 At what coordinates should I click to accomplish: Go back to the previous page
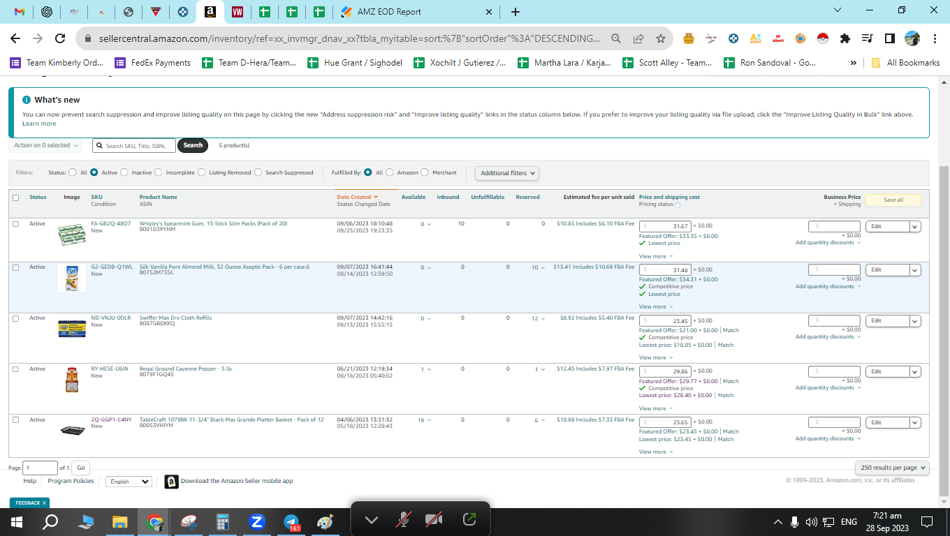15,39
